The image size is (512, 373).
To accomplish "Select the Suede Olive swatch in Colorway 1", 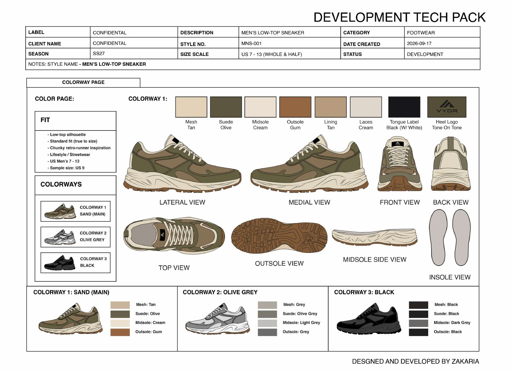I will click(x=226, y=107).
